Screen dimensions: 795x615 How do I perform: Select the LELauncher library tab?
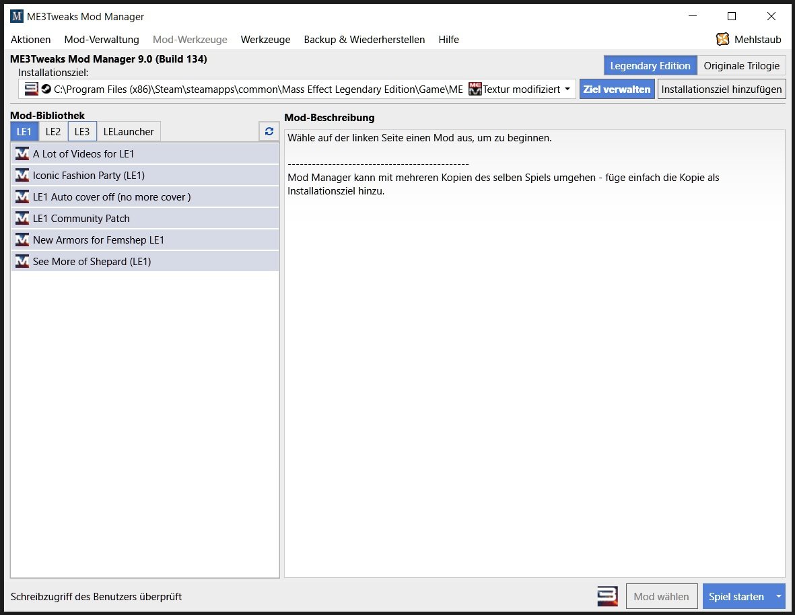(x=129, y=132)
